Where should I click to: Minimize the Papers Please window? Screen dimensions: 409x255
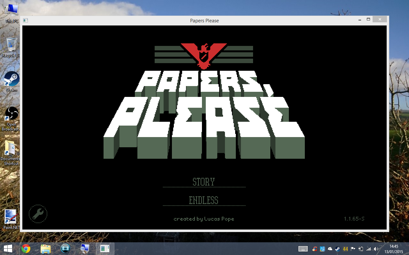360,20
